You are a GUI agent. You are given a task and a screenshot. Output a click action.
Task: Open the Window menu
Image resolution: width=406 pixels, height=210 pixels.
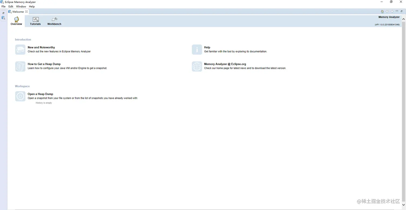(21, 6)
